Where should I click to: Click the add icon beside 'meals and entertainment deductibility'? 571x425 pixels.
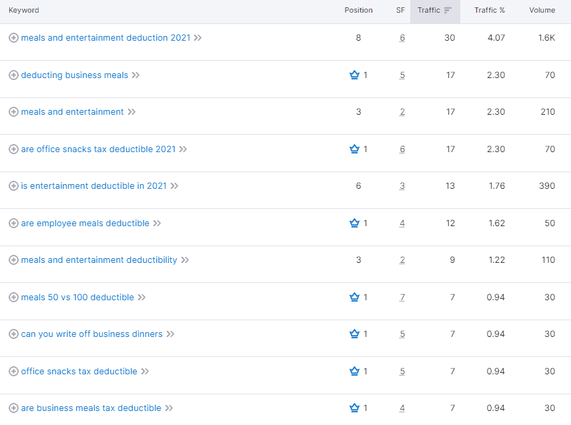click(x=13, y=260)
